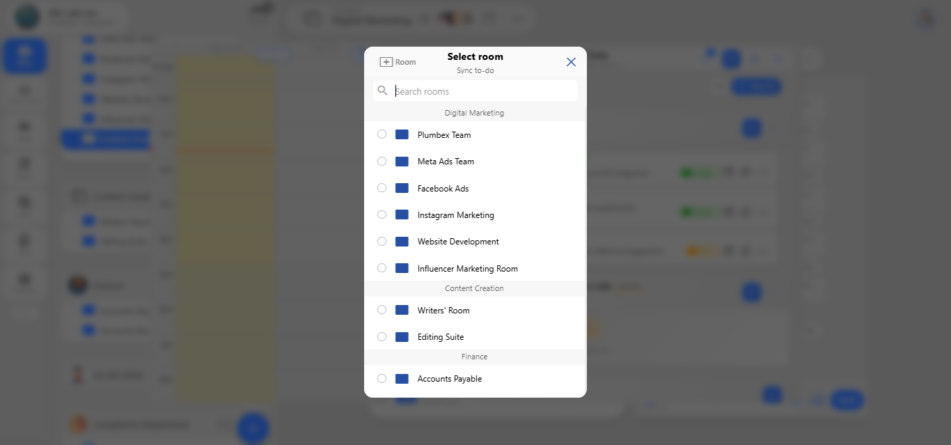This screenshot has height=445, width=951.
Task: Close the Select room dialog
Action: click(x=572, y=62)
